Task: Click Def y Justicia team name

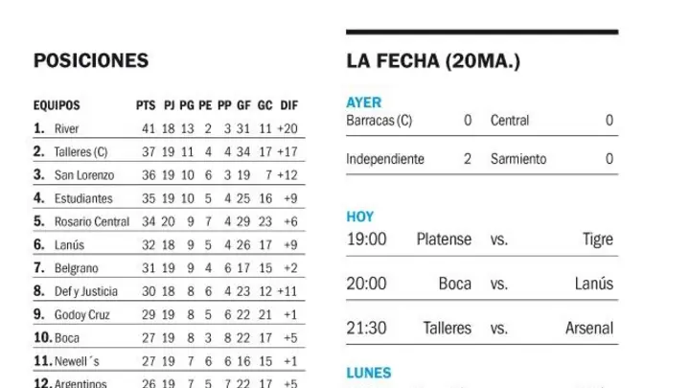Action: pyautogui.click(x=86, y=291)
